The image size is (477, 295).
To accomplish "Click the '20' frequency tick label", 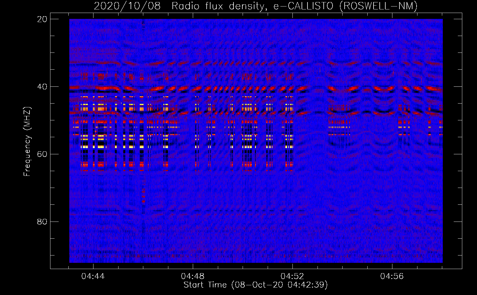I will [x=42, y=19].
